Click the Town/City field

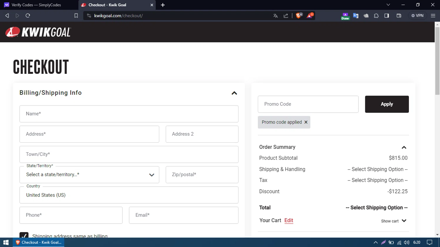(x=129, y=154)
